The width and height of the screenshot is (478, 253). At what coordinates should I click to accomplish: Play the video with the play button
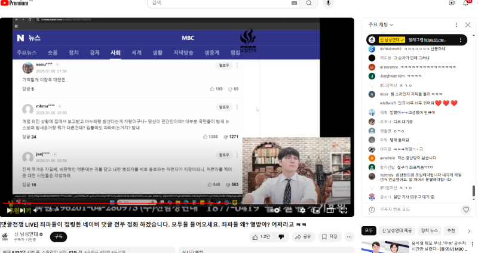pyautogui.click(x=10, y=210)
